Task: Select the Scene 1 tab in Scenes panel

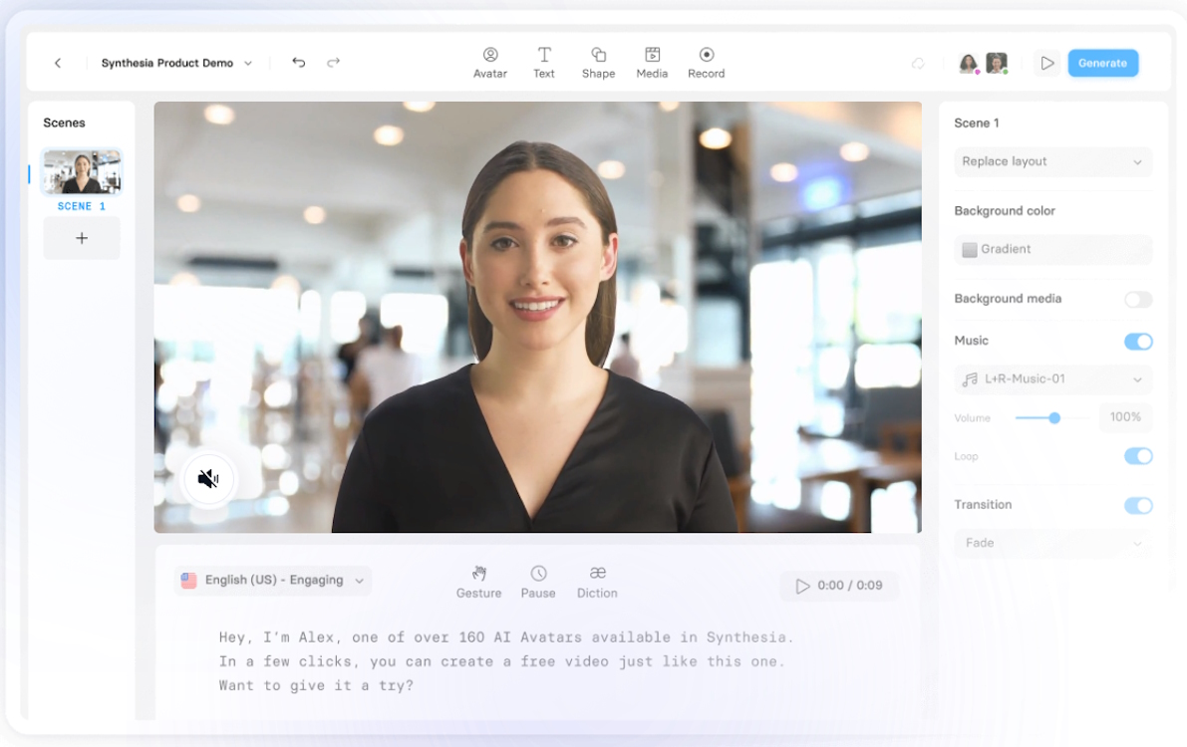Action: click(x=81, y=171)
